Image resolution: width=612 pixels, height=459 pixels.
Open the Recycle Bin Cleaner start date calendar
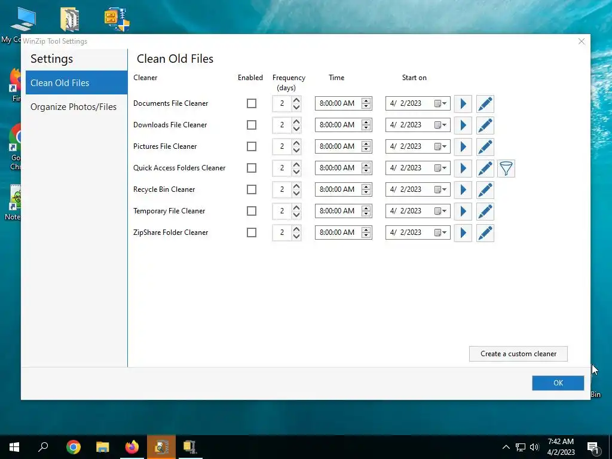pos(440,189)
